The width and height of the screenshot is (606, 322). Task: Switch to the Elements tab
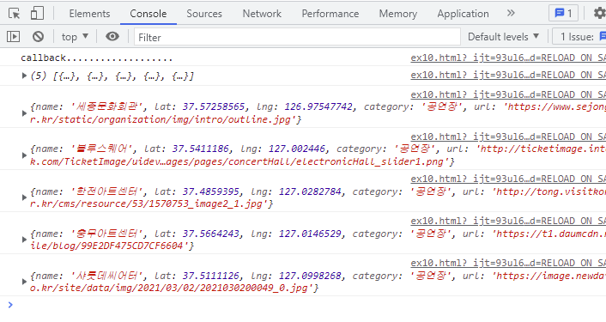click(89, 14)
